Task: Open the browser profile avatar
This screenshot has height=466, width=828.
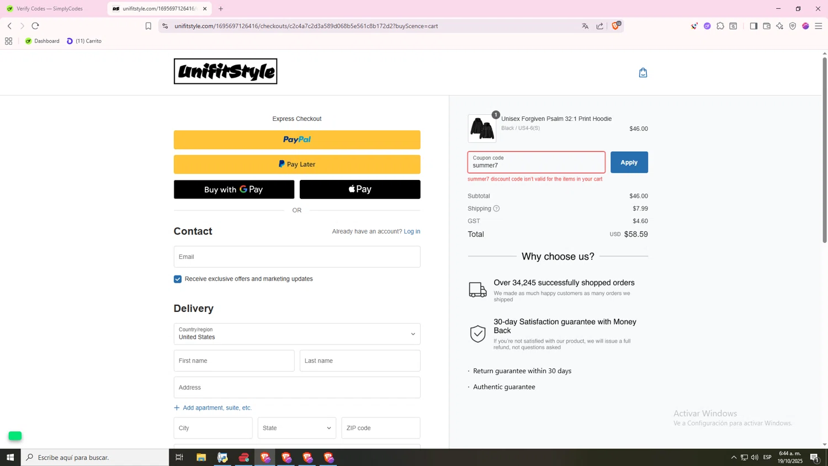Action: click(806, 26)
